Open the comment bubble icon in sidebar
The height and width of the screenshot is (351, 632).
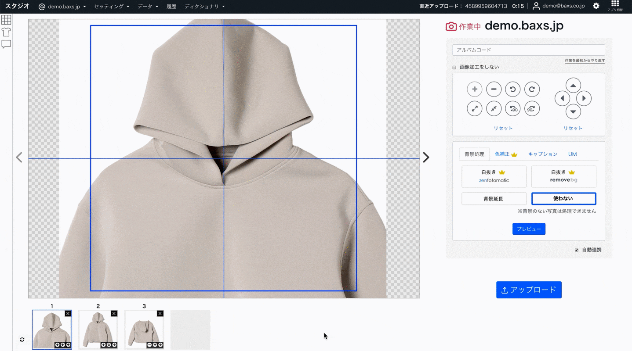click(x=6, y=44)
